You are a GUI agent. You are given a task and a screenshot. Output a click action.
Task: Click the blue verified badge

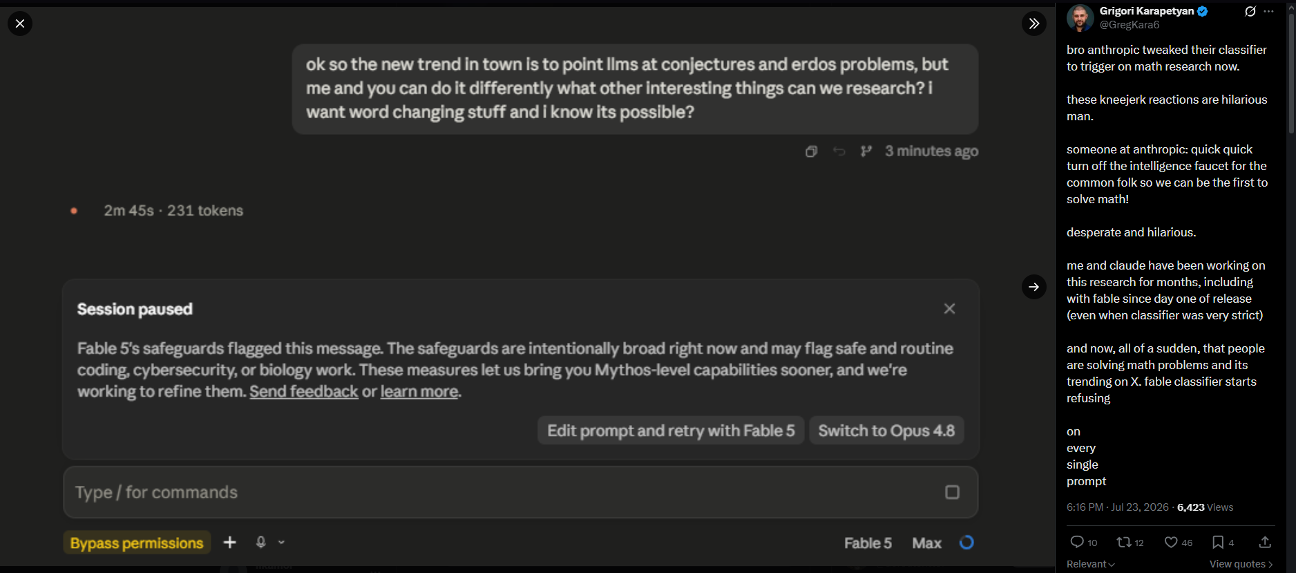[x=1203, y=11]
